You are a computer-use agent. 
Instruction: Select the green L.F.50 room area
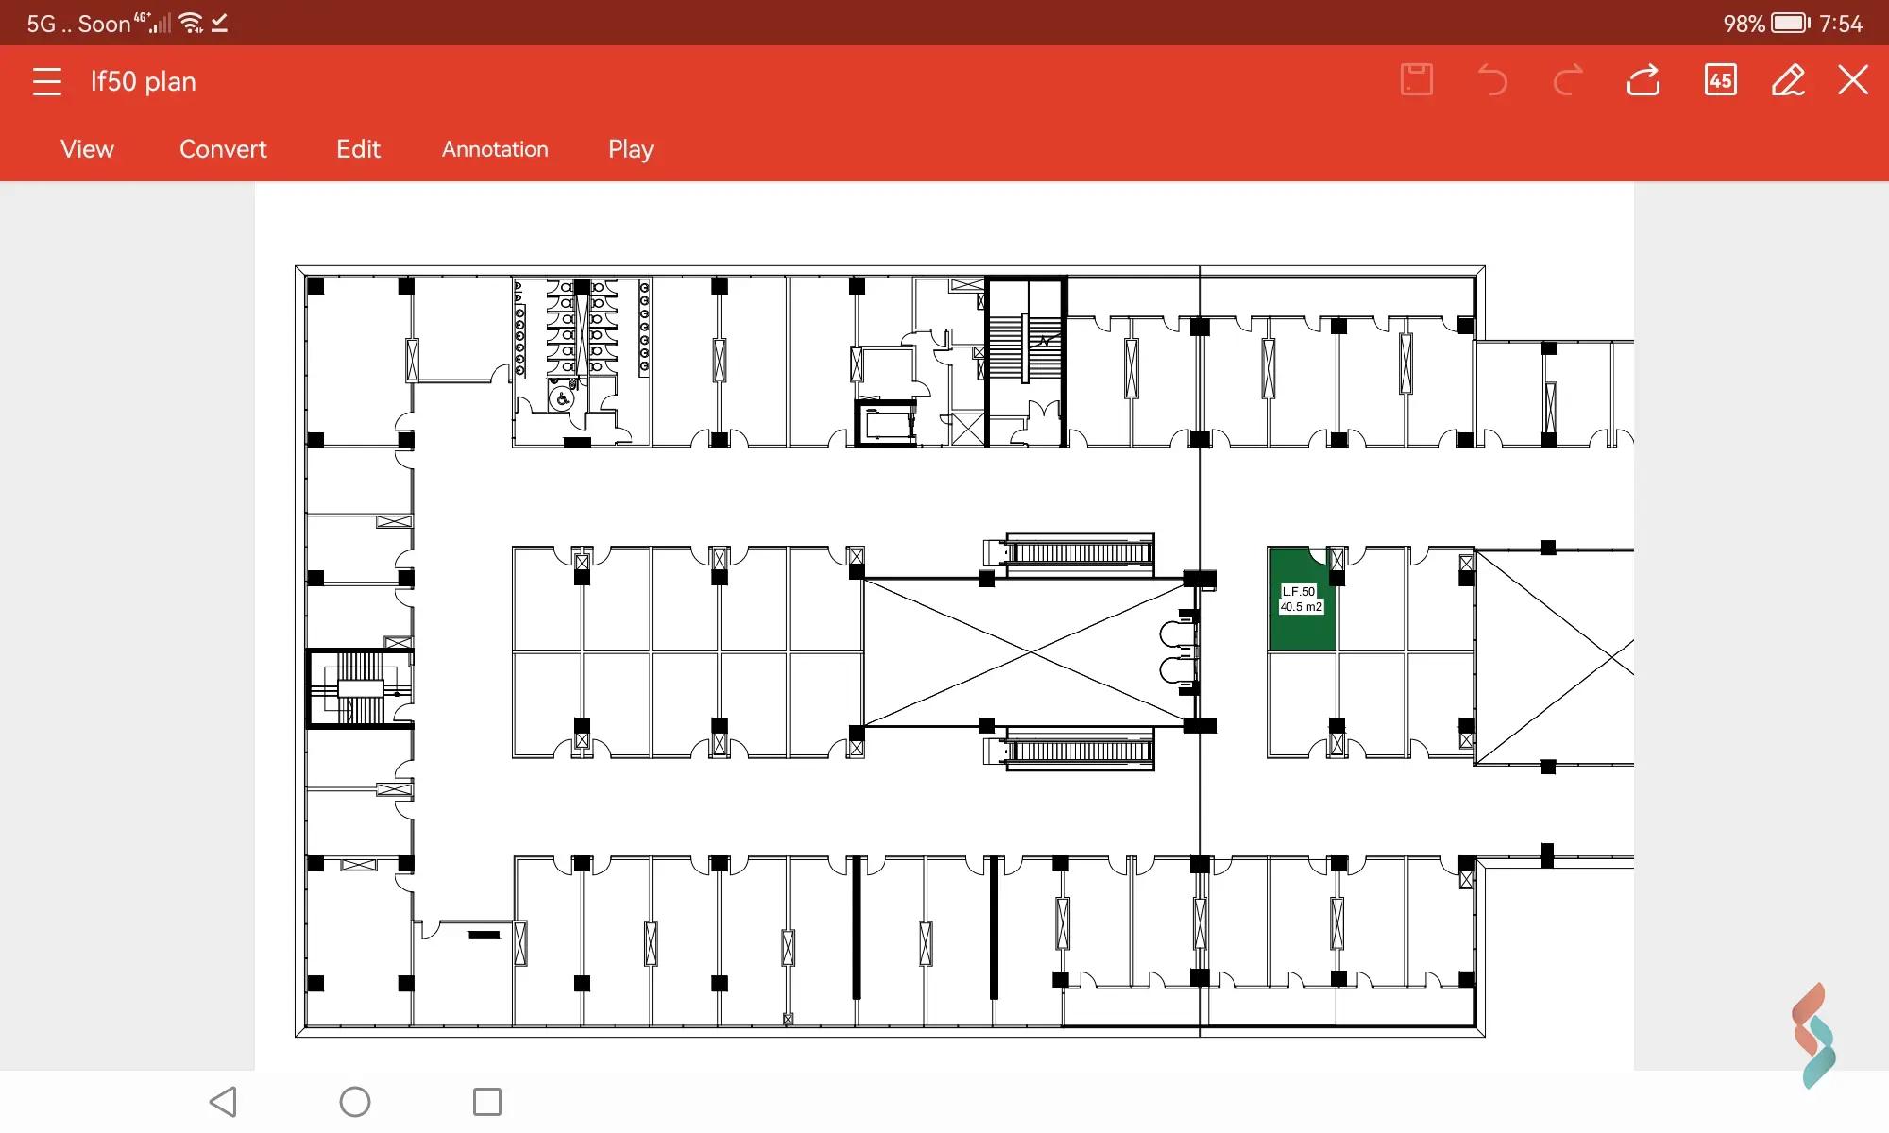(1301, 631)
